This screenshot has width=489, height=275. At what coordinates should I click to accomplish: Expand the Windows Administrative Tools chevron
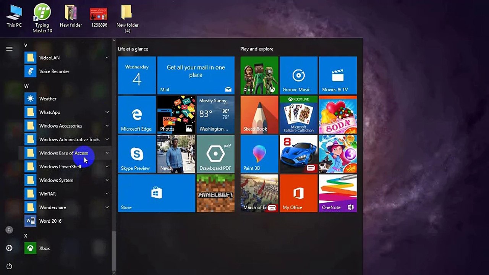(x=107, y=139)
